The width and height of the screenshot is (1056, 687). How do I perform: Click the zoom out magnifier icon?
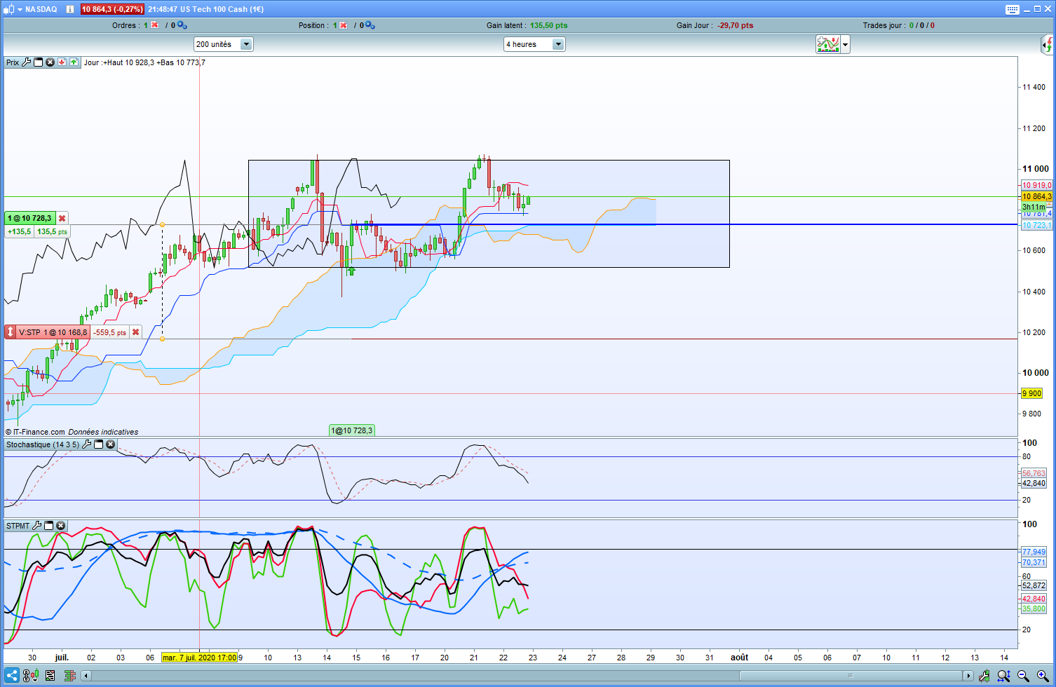(x=1023, y=676)
